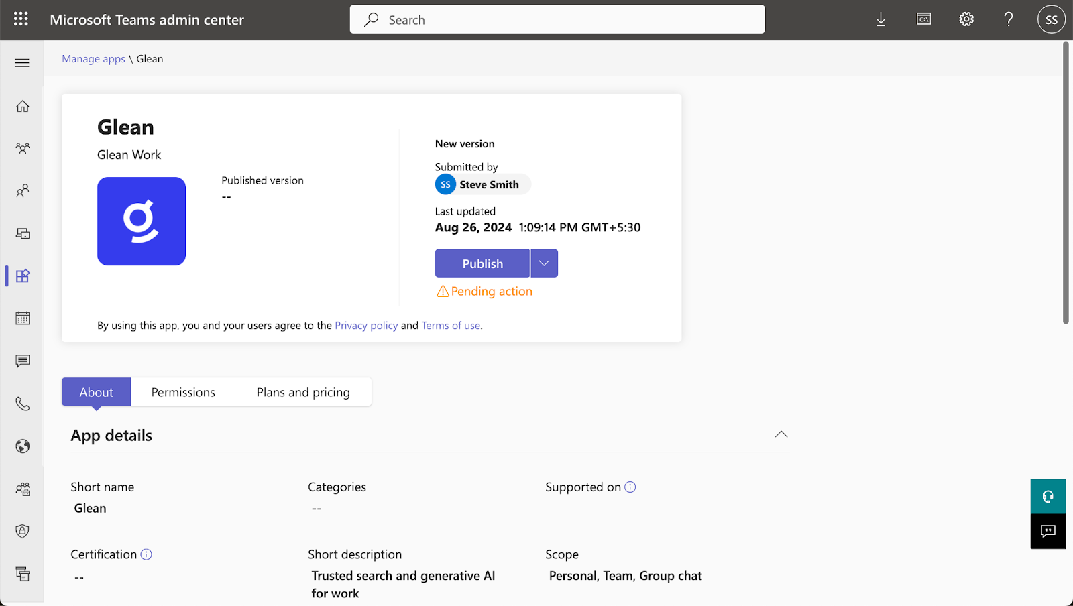Open Enhanced encryption policies sidebar icon

pyautogui.click(x=23, y=489)
